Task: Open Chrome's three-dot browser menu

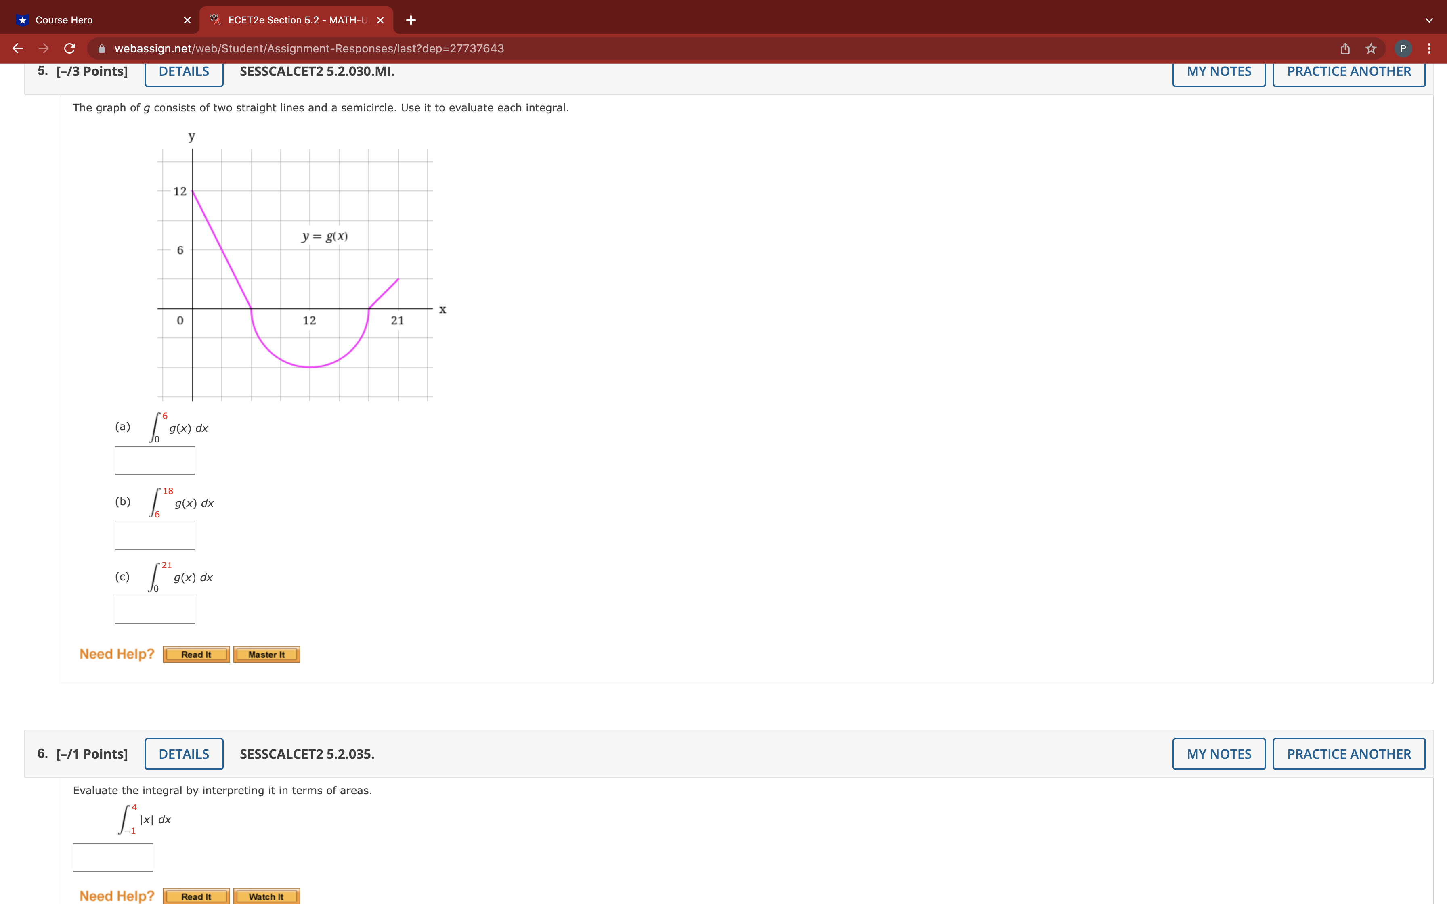Action: coord(1428,48)
